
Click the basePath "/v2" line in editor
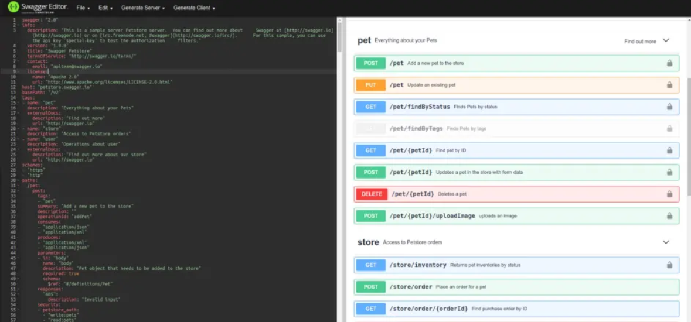click(41, 93)
